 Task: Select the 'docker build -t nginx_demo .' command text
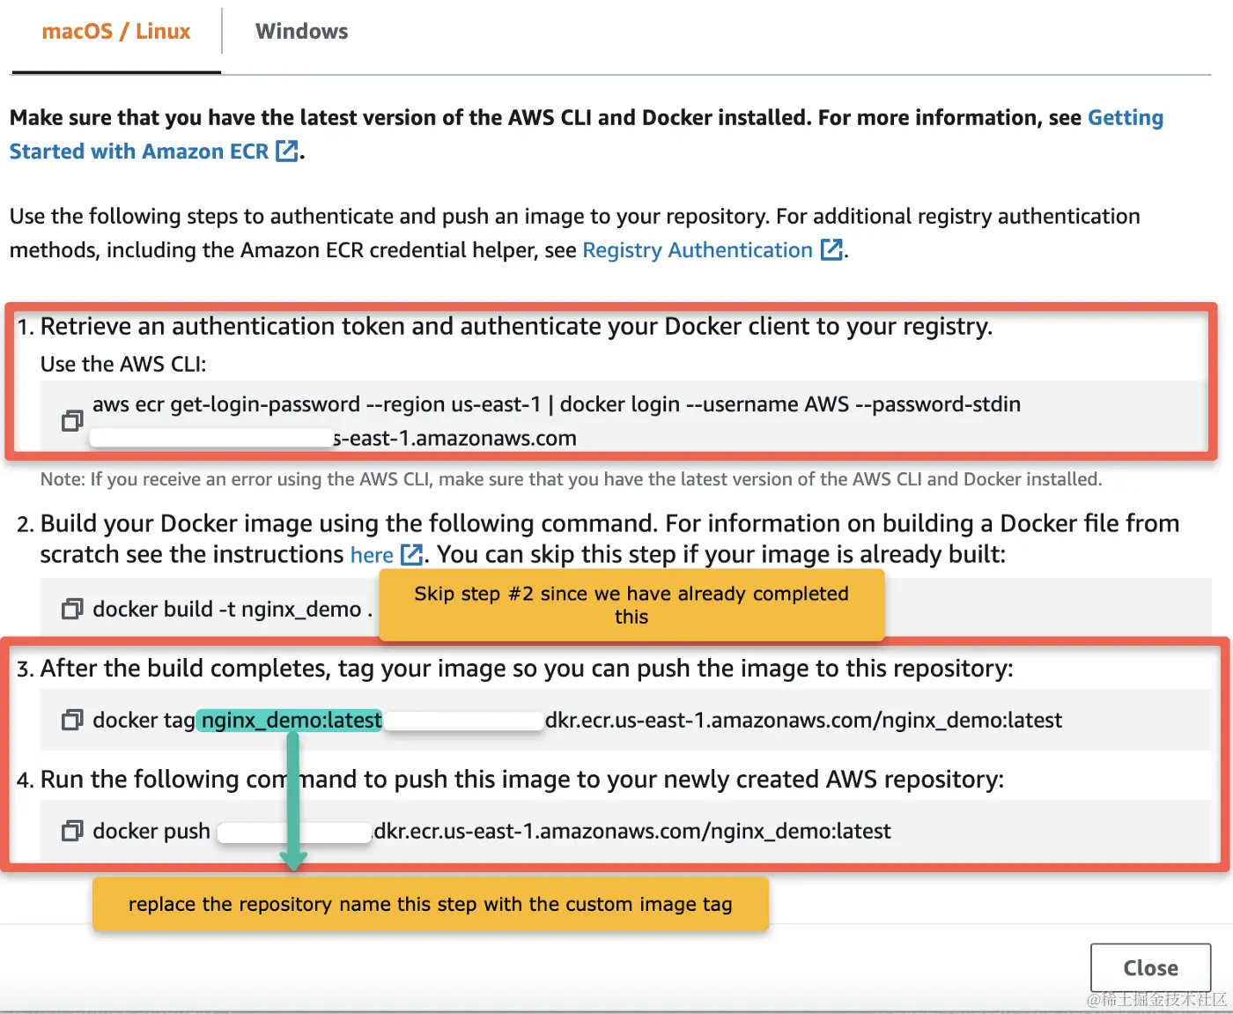233,609
